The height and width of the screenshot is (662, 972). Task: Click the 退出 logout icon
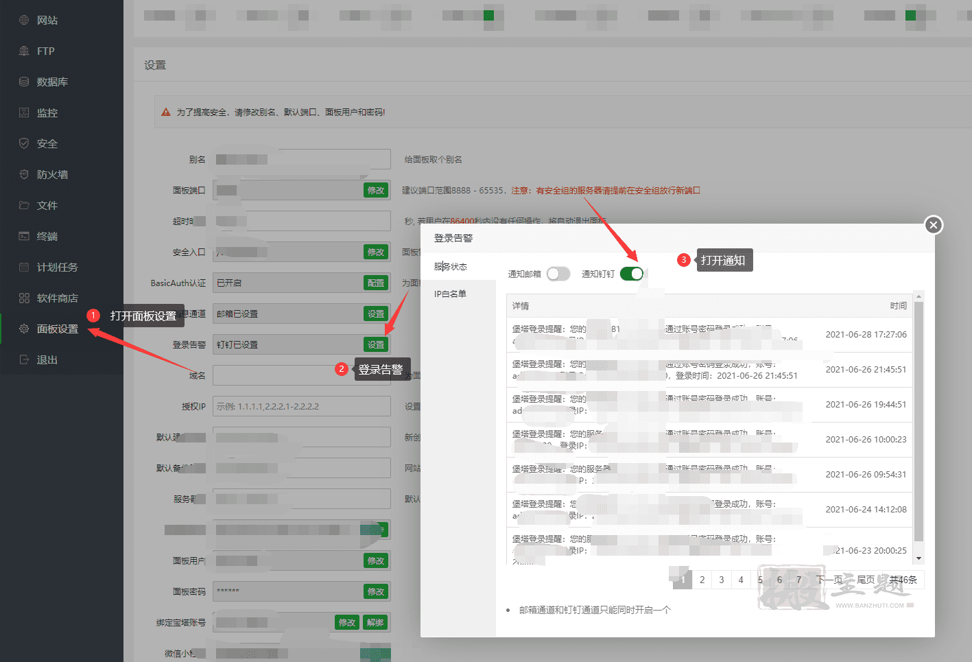(x=24, y=359)
